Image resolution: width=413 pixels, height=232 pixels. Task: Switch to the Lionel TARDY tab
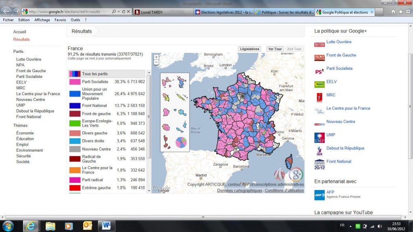[163, 12]
